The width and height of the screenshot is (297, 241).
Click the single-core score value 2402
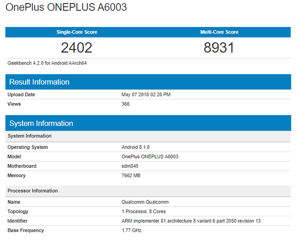tap(77, 47)
